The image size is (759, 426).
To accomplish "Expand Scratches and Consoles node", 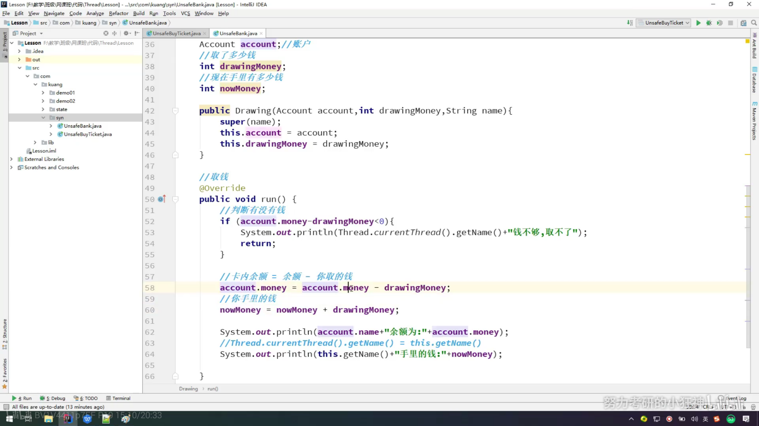I will pos(11,167).
